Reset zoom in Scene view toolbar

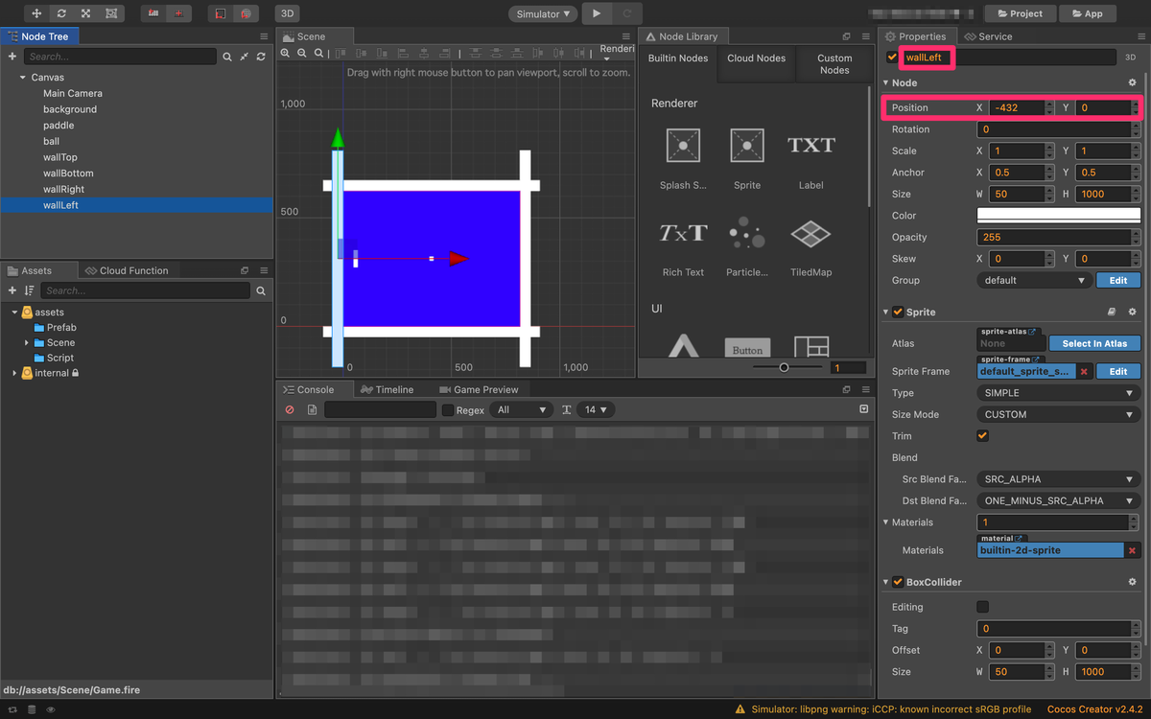point(318,54)
